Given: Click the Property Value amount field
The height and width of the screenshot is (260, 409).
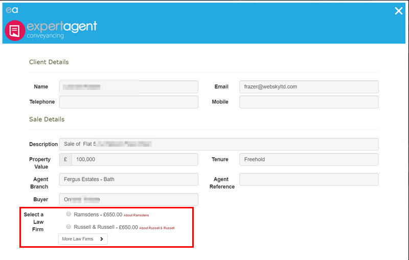Looking at the screenshot, I should click(134, 159).
